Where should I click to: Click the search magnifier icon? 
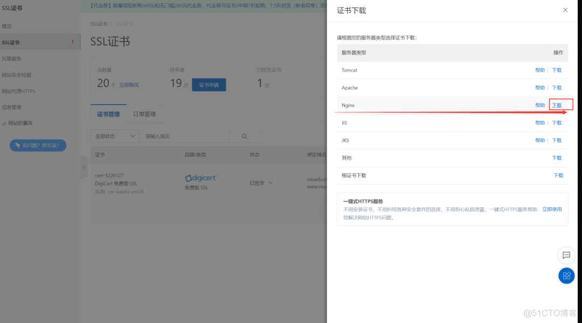(244, 136)
